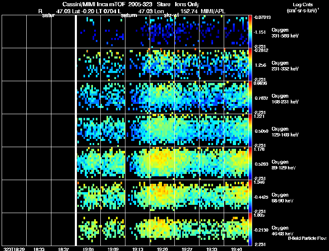This screenshot has width=329, height=251.
Task: Click the 19:40 time axis label
Action: click(x=236, y=249)
